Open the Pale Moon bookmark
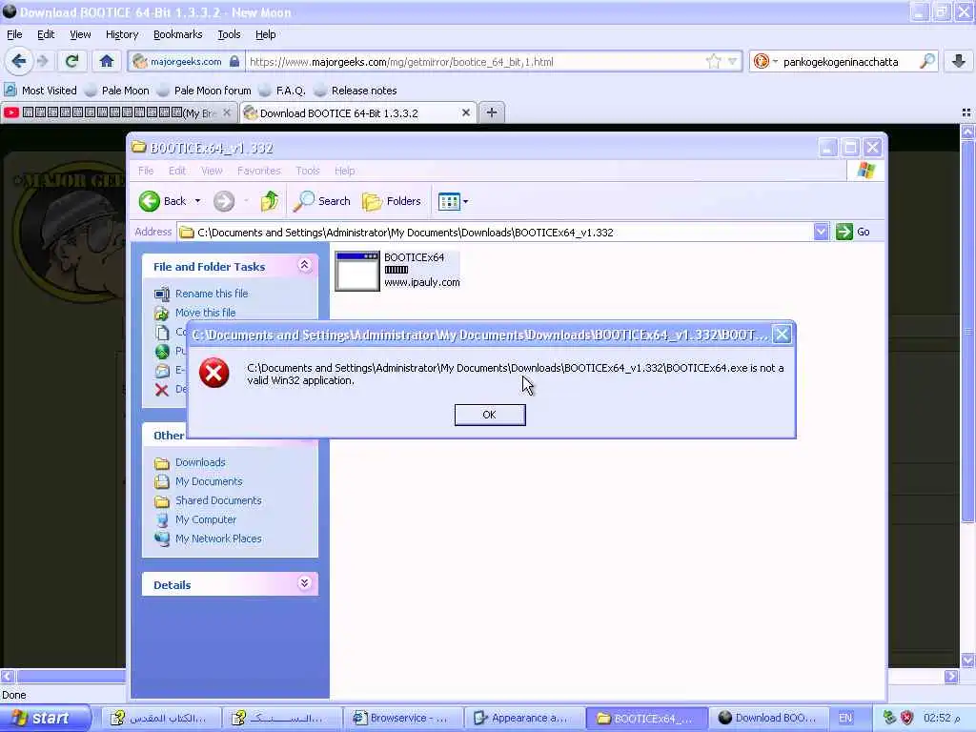This screenshot has height=732, width=976. [x=117, y=91]
